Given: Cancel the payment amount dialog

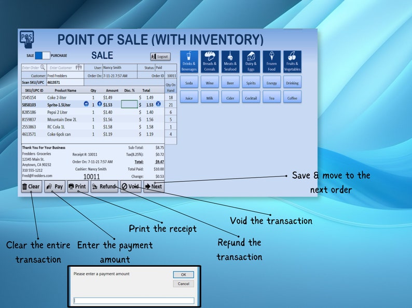Looking at the screenshot, I should point(183,284).
